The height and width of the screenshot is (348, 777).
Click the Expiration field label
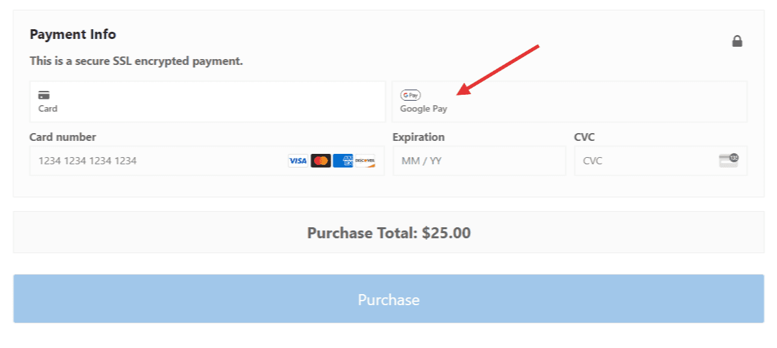tap(419, 137)
